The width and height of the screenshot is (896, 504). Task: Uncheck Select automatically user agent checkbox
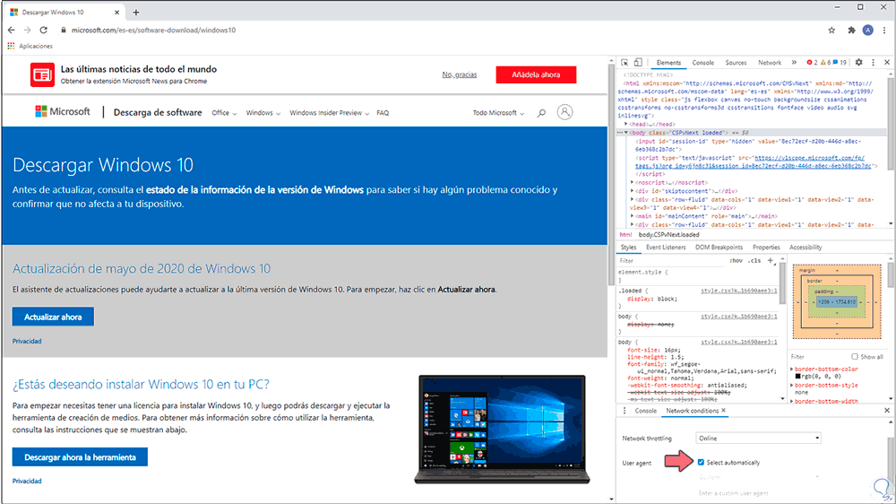click(701, 462)
